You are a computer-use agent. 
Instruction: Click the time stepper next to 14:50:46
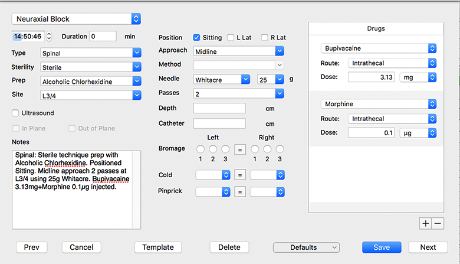point(49,36)
